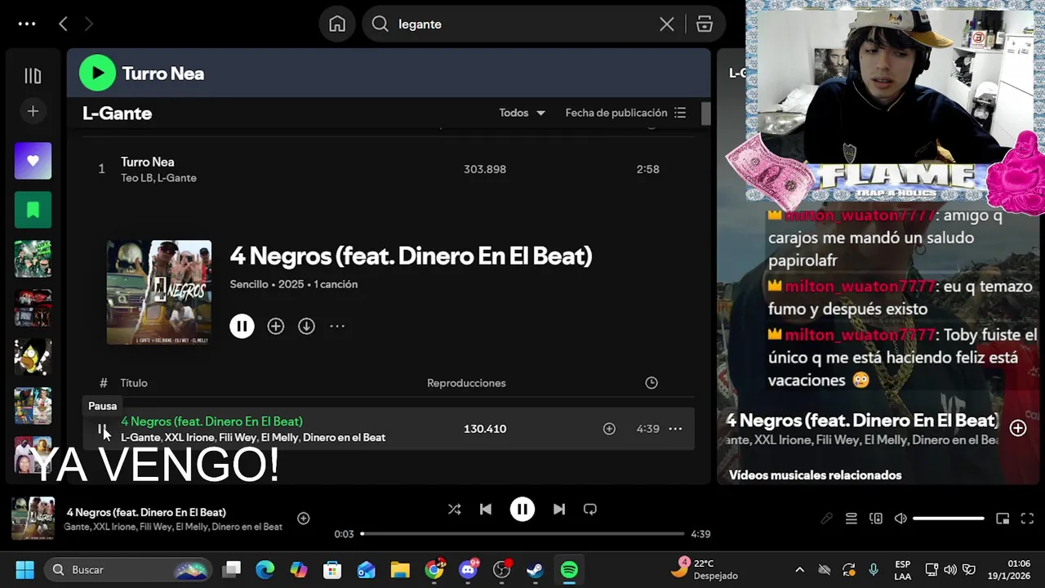Open more options for the 4 Negros single
Image resolution: width=1045 pixels, height=588 pixels.
pos(337,326)
